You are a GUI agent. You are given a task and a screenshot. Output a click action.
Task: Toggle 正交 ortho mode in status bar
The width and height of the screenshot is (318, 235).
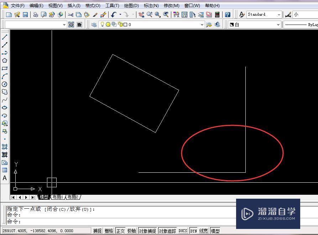[x=121, y=230]
